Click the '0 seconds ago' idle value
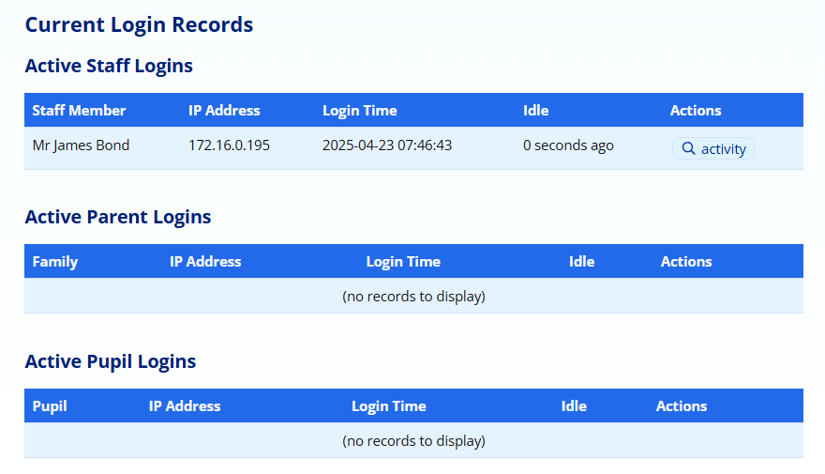Screen dimensions: 825x474 (568, 145)
